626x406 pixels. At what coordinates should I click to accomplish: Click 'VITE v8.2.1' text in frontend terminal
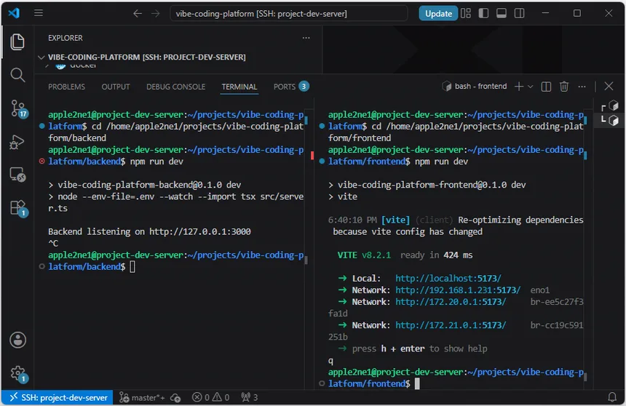coord(364,255)
